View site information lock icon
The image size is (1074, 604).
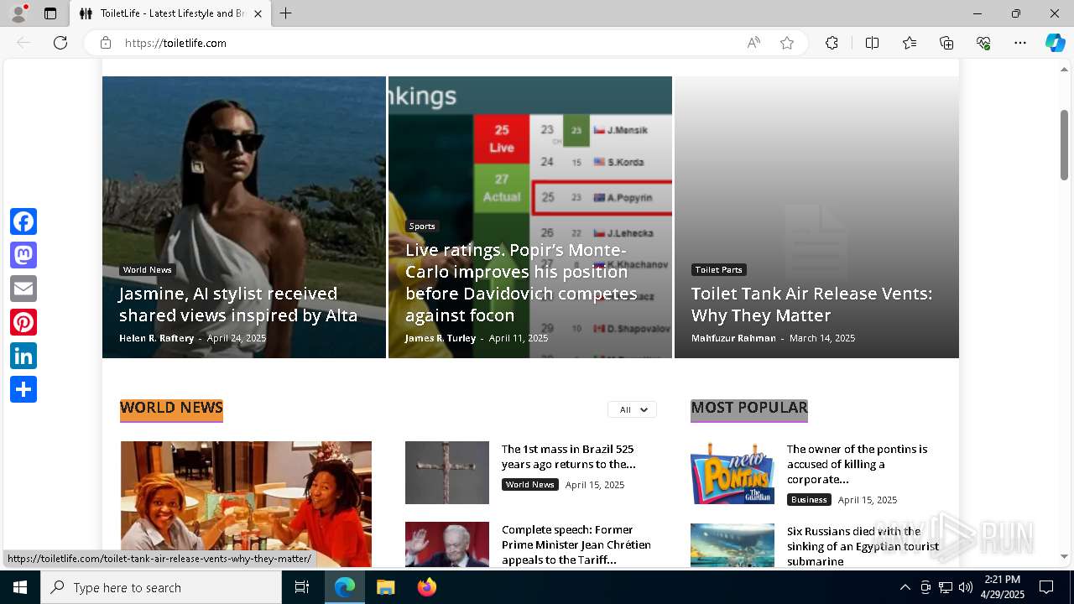pos(106,43)
